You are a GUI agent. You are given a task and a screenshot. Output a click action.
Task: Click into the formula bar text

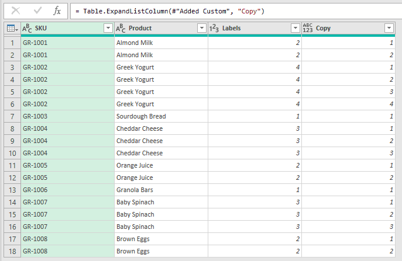[170, 11]
